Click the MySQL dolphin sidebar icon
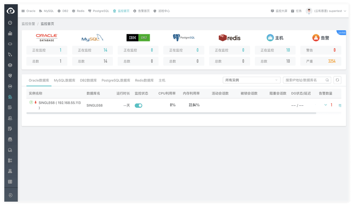 coord(10,55)
